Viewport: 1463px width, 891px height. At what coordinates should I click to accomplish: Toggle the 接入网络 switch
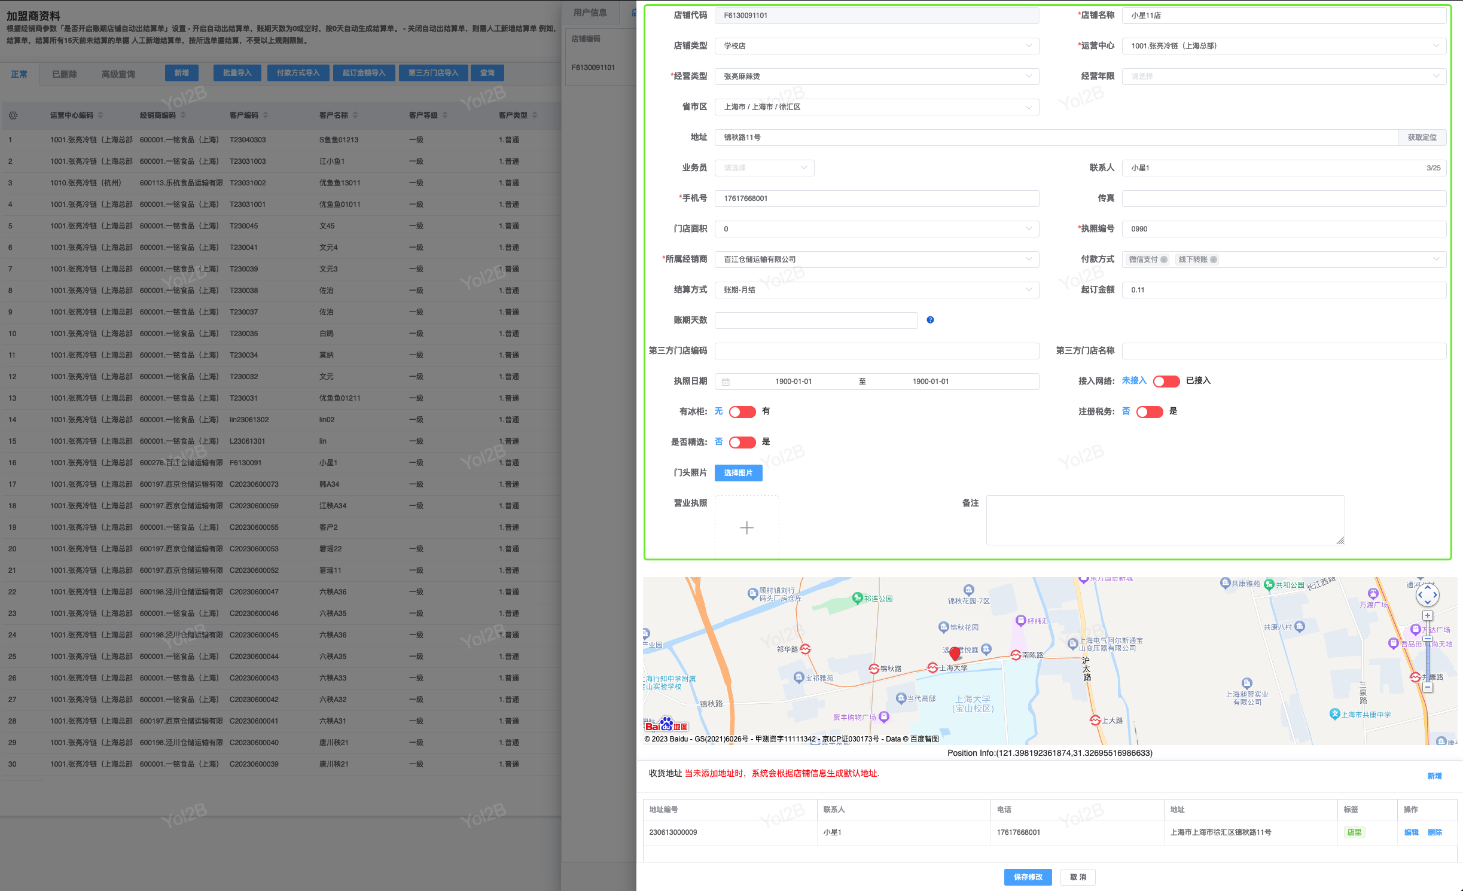[x=1166, y=381]
